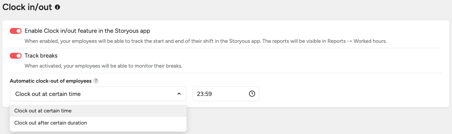Collapse the dropdown using the chevron arrow
Image resolution: width=452 pixels, height=134 pixels.
click(x=179, y=94)
